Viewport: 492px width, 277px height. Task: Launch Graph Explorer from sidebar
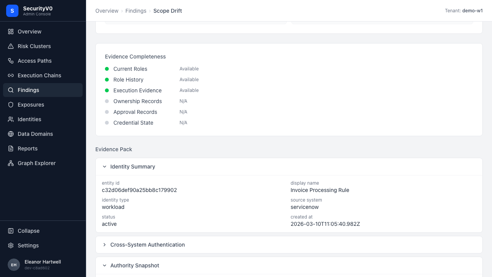point(43,163)
